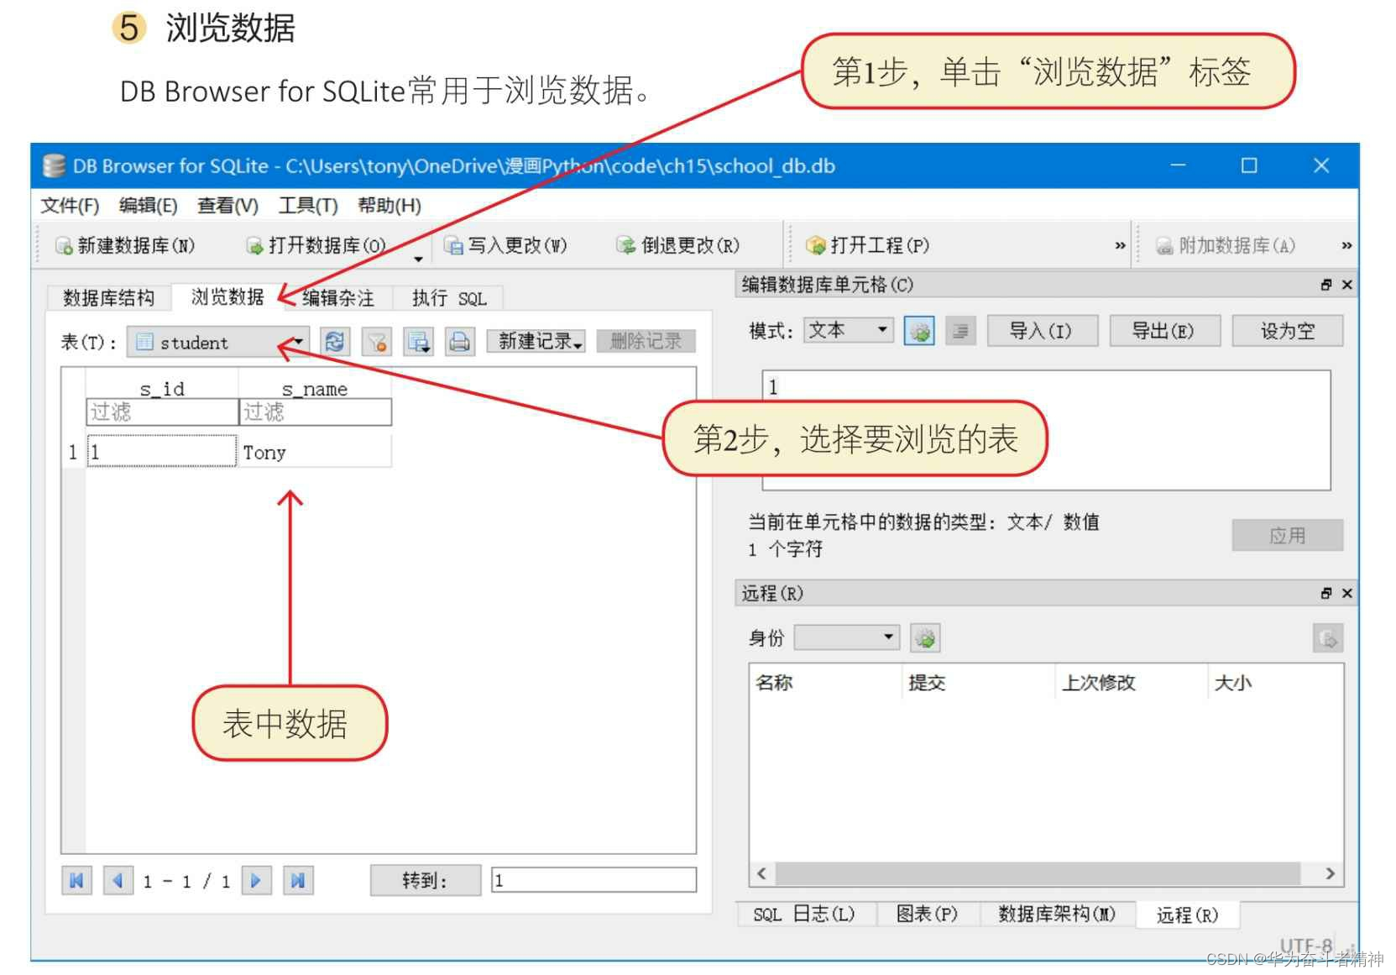This screenshot has width=1396, height=975.
Task: Click the filter field under s_name
Action: pyautogui.click(x=316, y=412)
